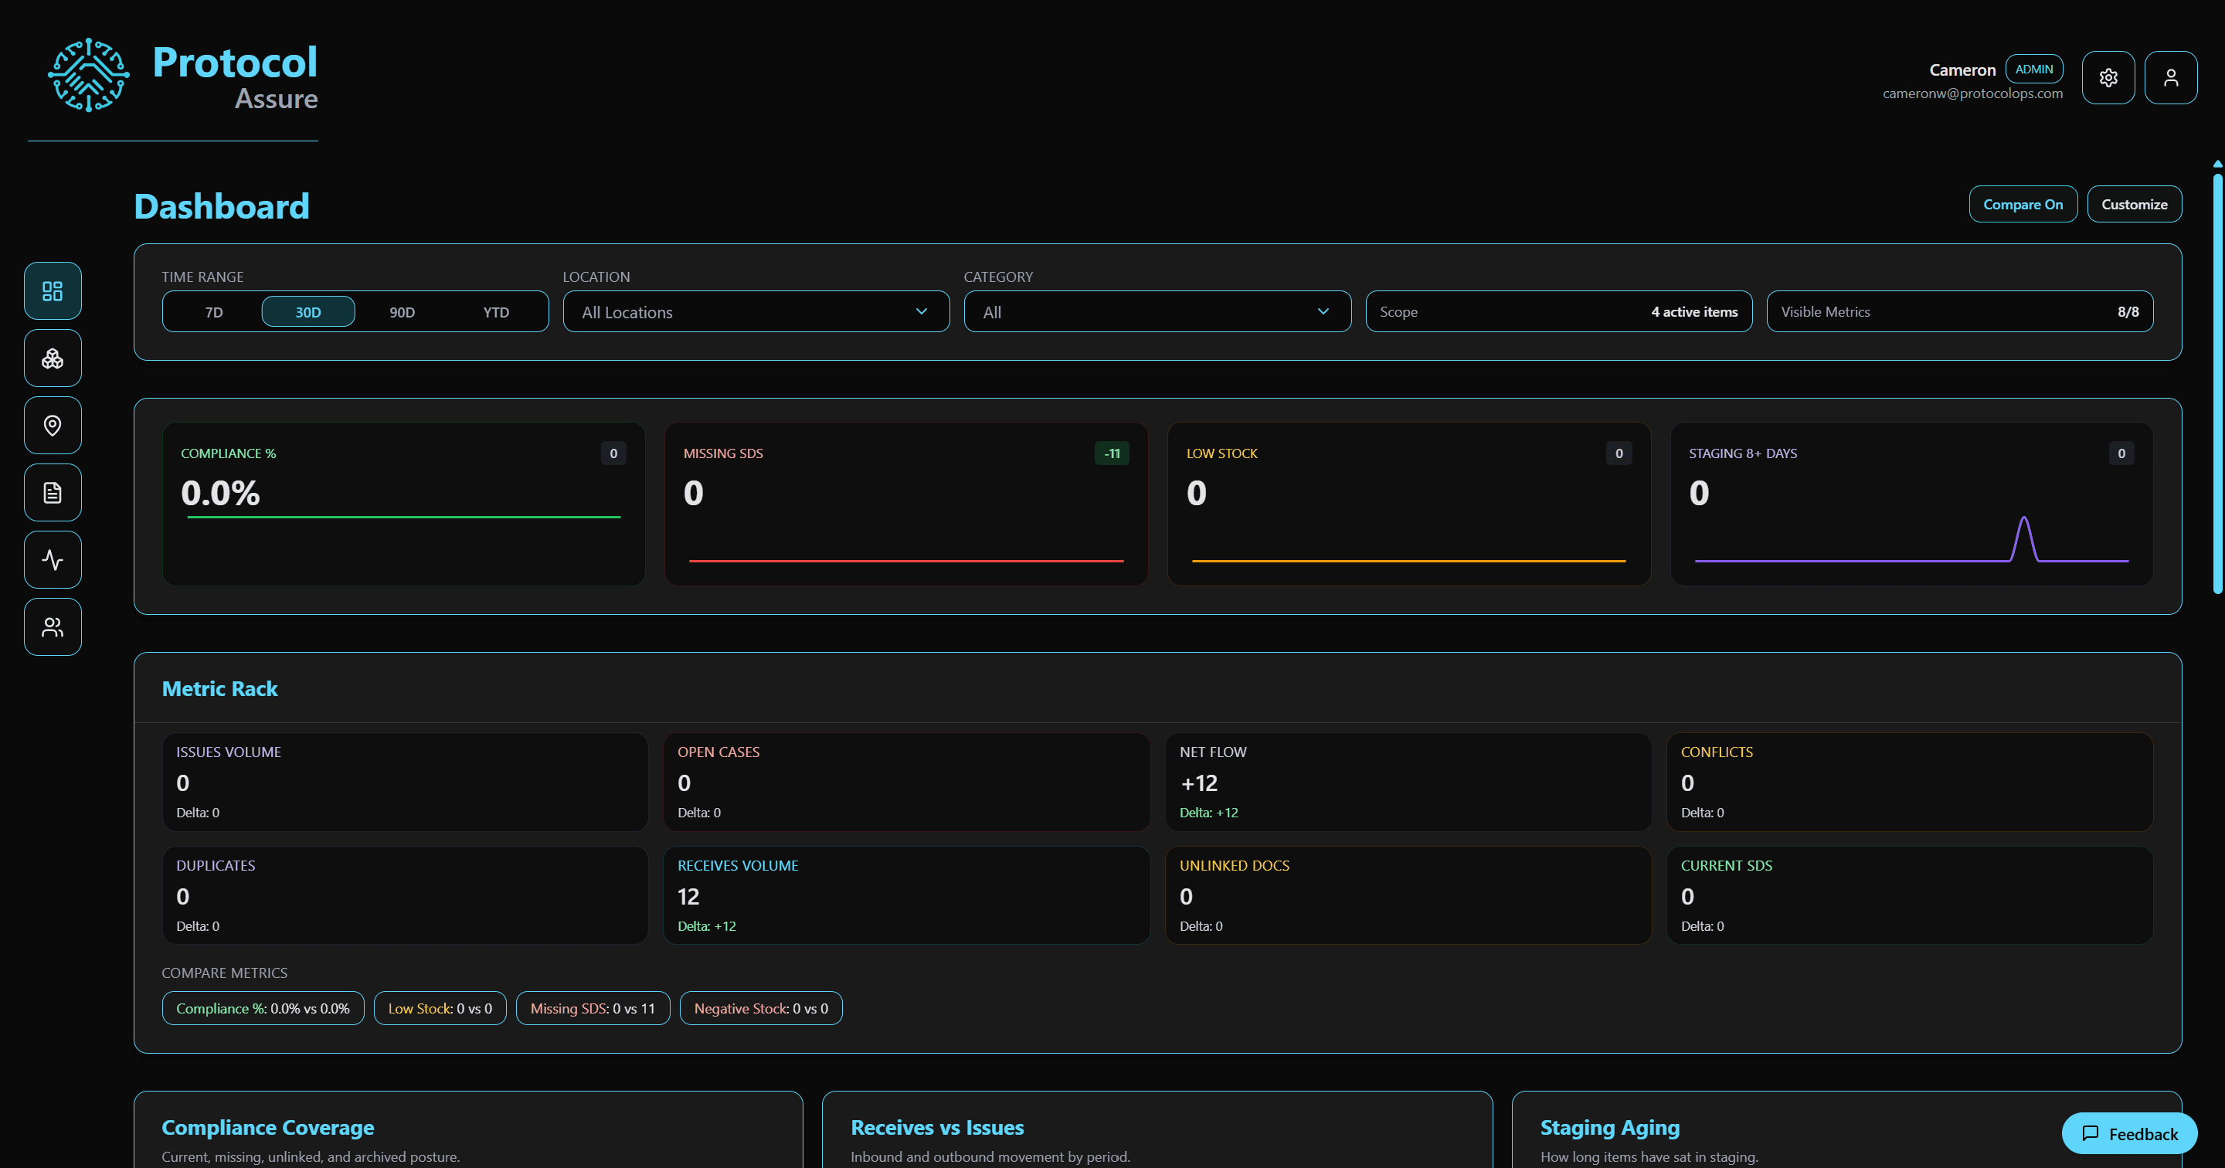Open the documents page from the sidebar
The height and width of the screenshot is (1168, 2225).
52,491
